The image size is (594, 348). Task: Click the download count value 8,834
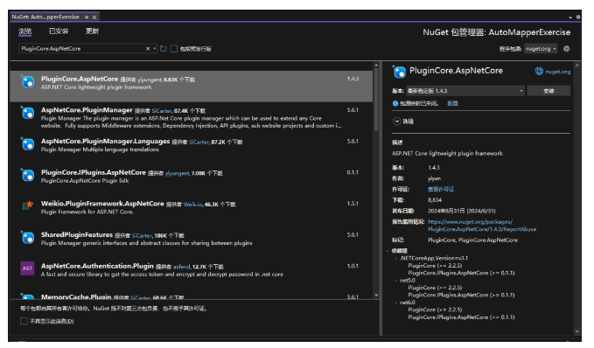pos(435,200)
